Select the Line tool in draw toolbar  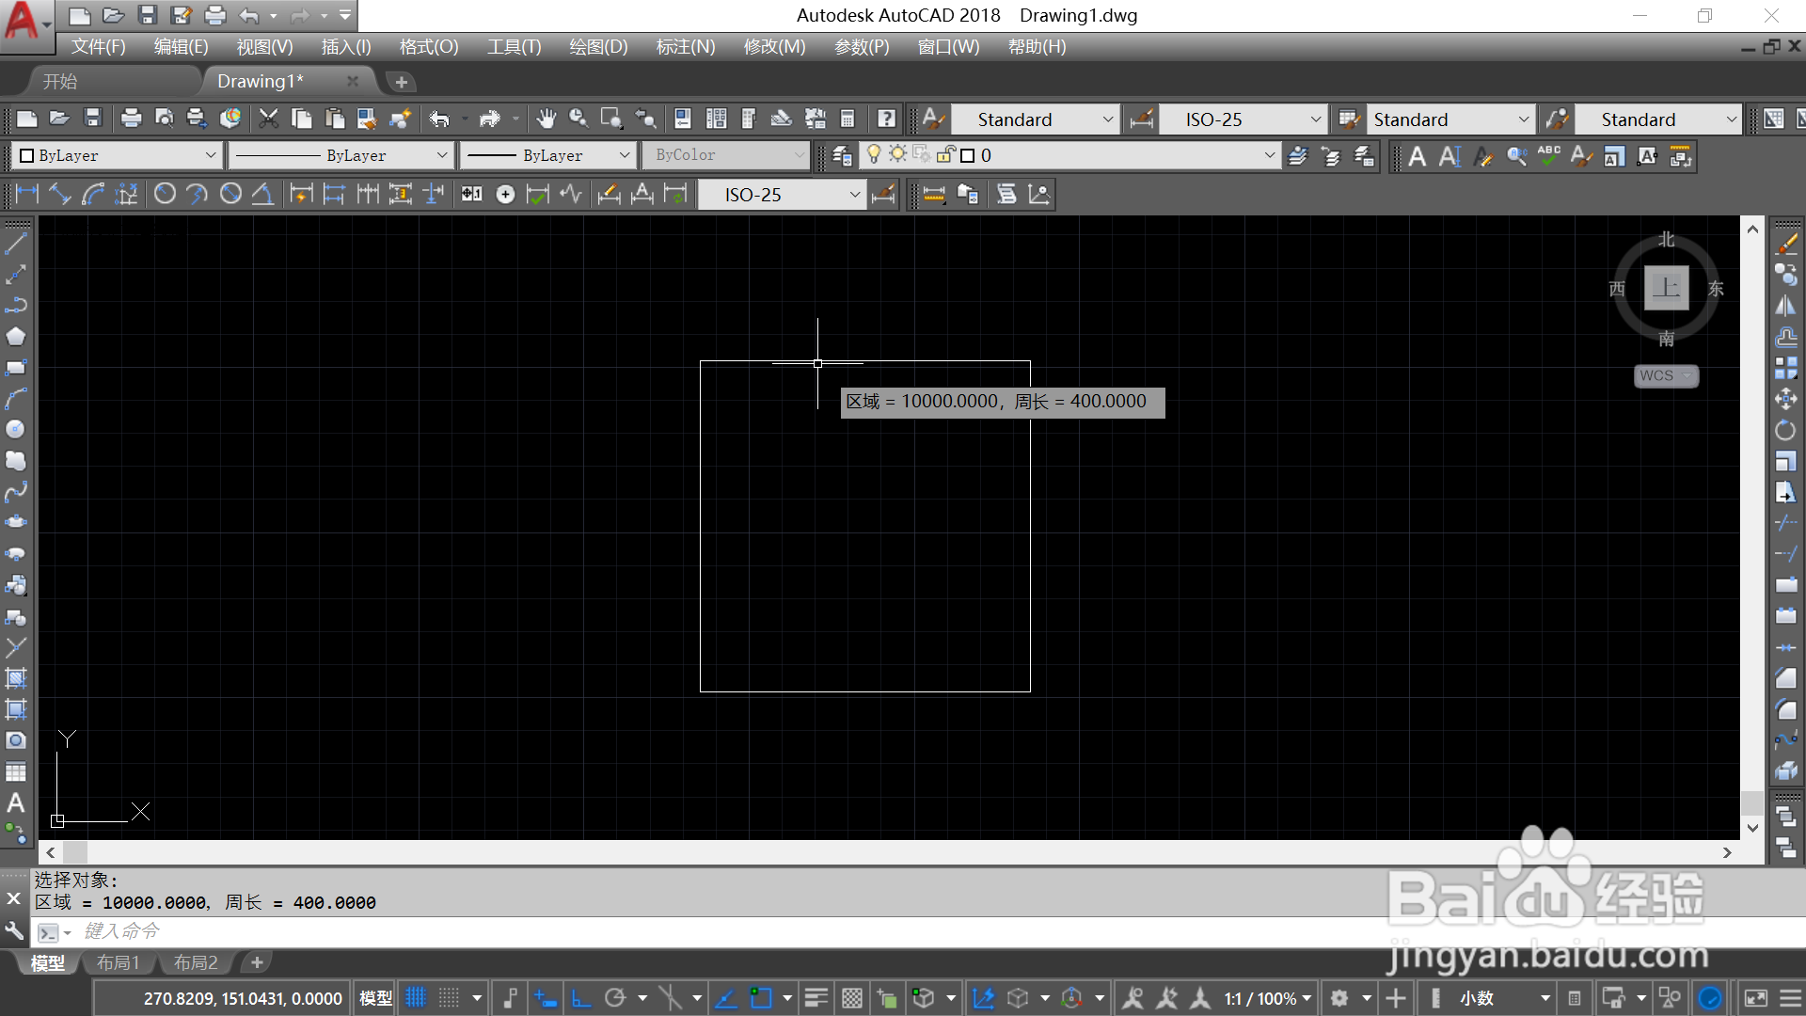point(16,244)
